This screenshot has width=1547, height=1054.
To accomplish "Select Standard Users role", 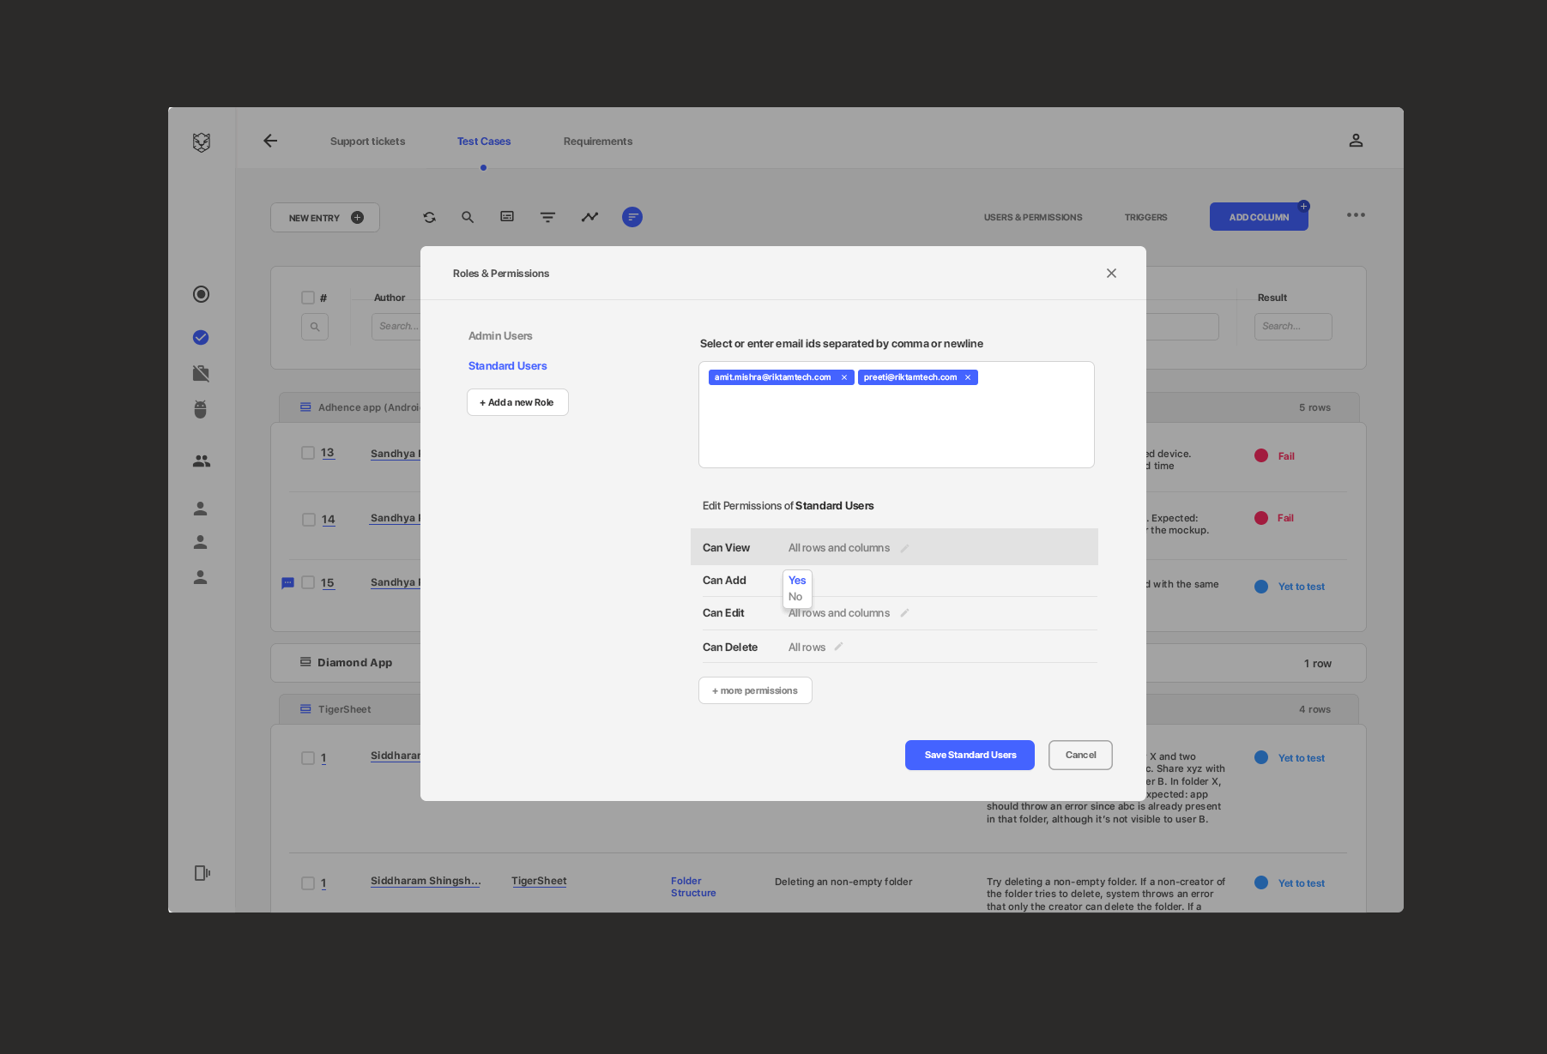I will pos(508,366).
